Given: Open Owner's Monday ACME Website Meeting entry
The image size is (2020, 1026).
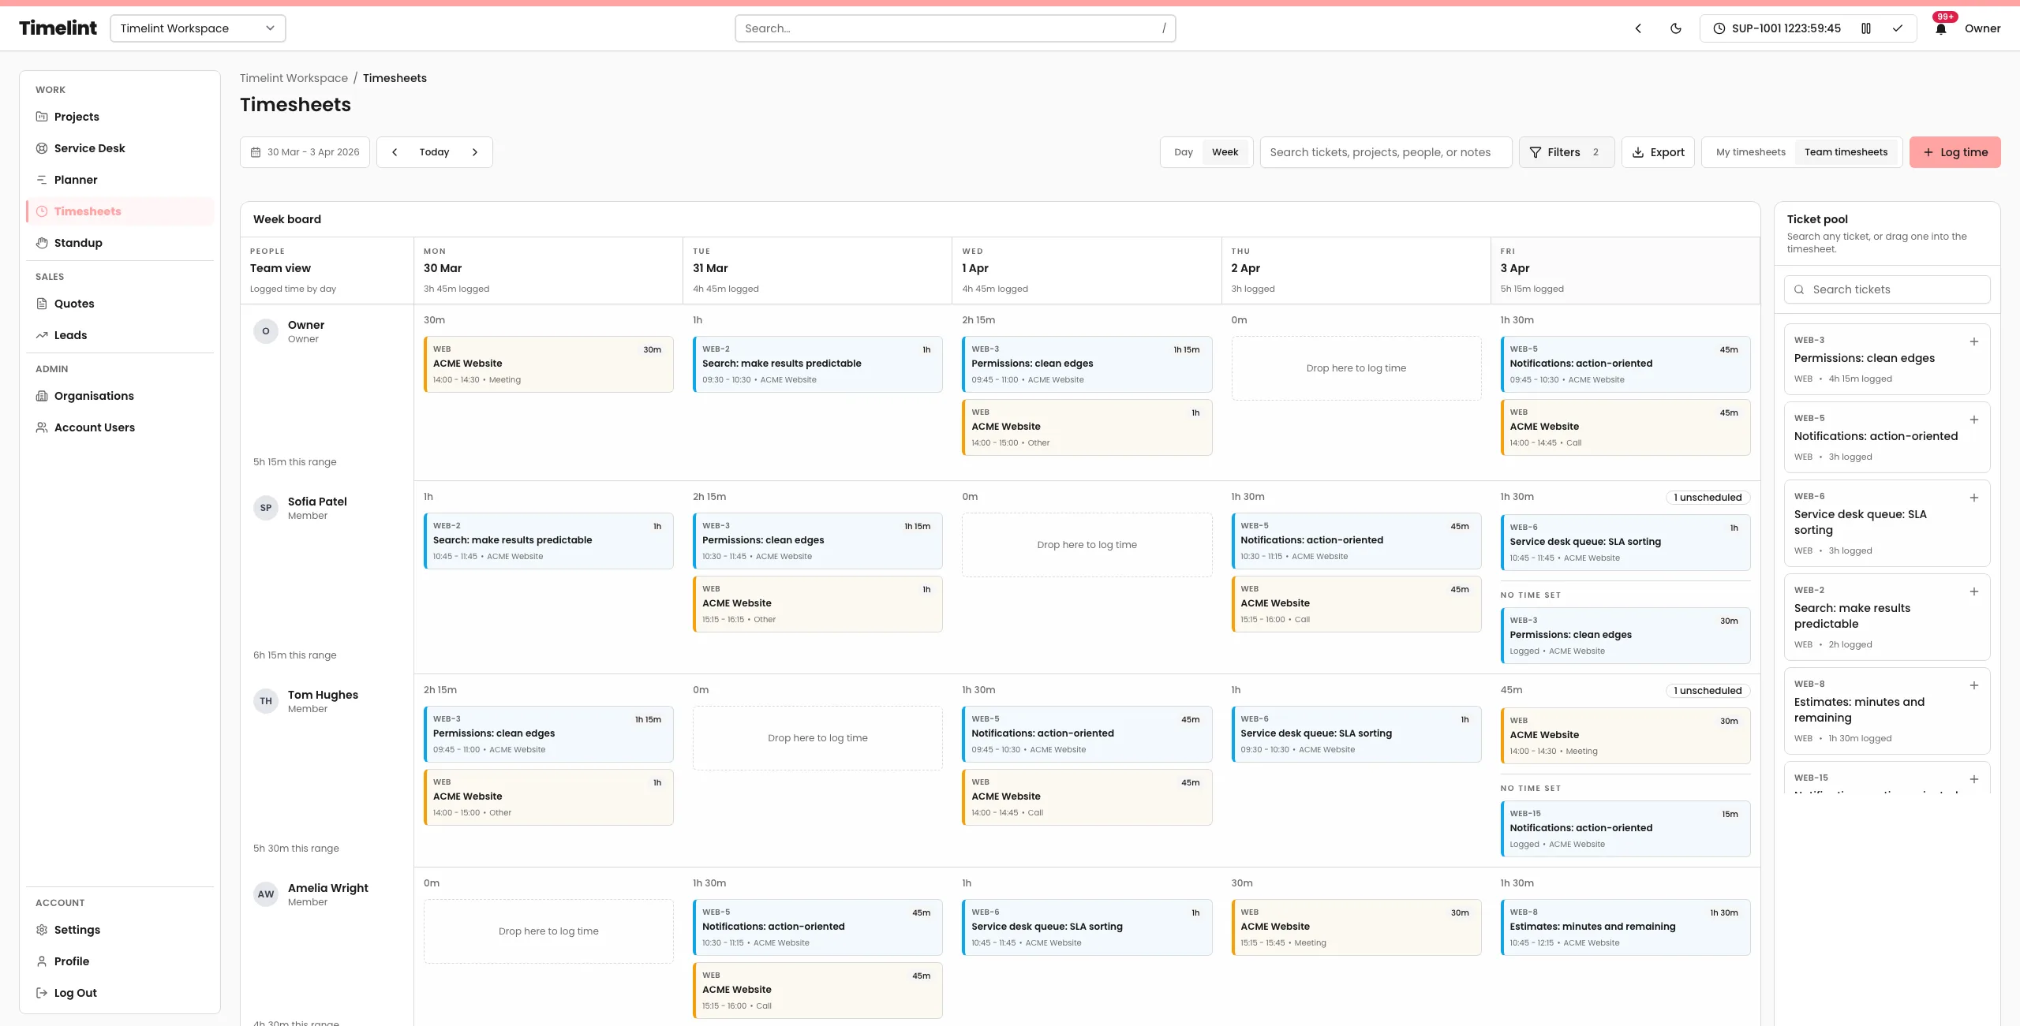Looking at the screenshot, I should [x=548, y=364].
